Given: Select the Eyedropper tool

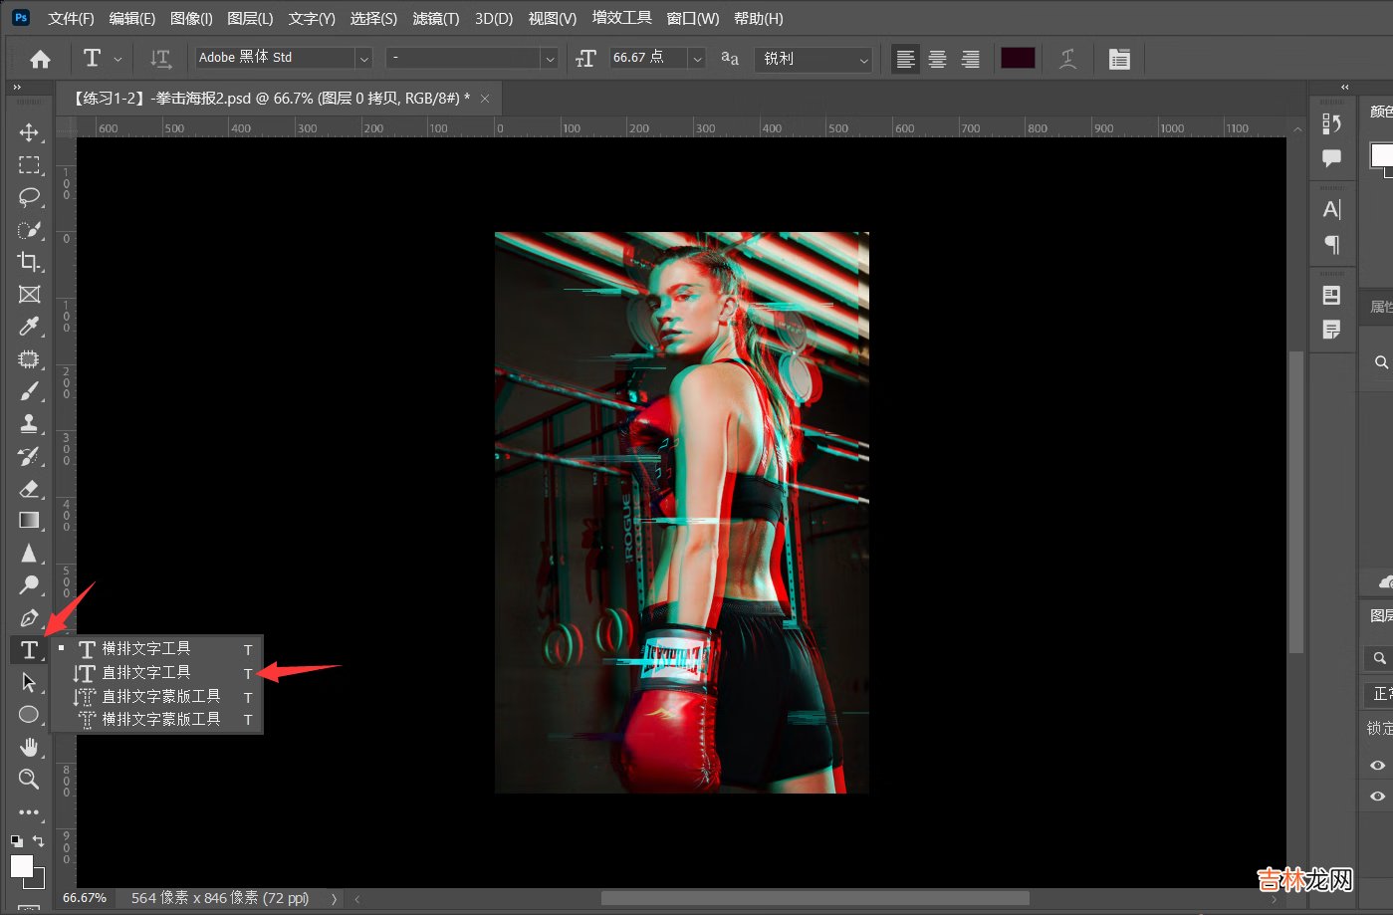Looking at the screenshot, I should point(29,326).
